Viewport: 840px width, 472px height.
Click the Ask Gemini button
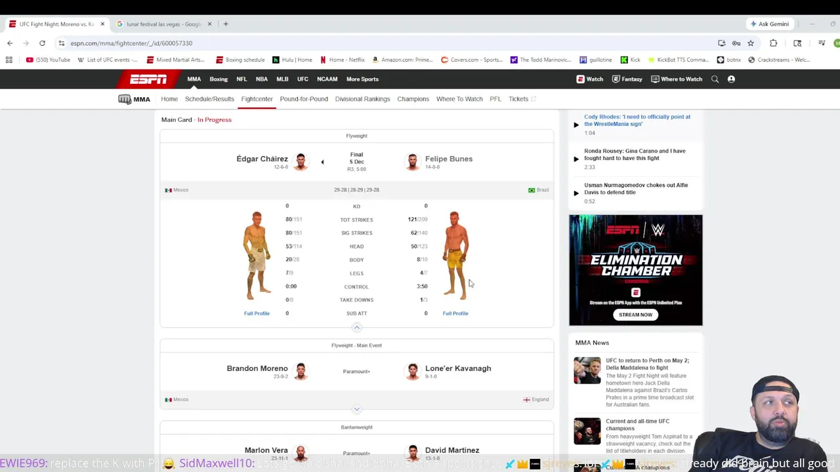pos(769,24)
